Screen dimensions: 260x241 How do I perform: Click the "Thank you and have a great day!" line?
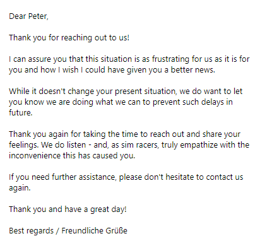click(x=68, y=209)
